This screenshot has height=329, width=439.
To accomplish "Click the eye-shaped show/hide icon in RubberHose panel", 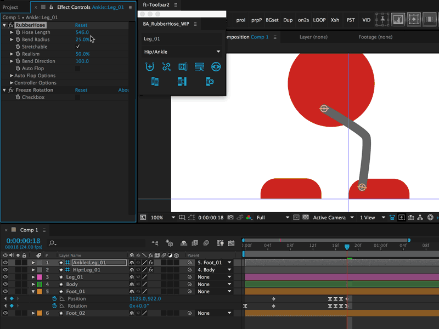I will [216, 67].
